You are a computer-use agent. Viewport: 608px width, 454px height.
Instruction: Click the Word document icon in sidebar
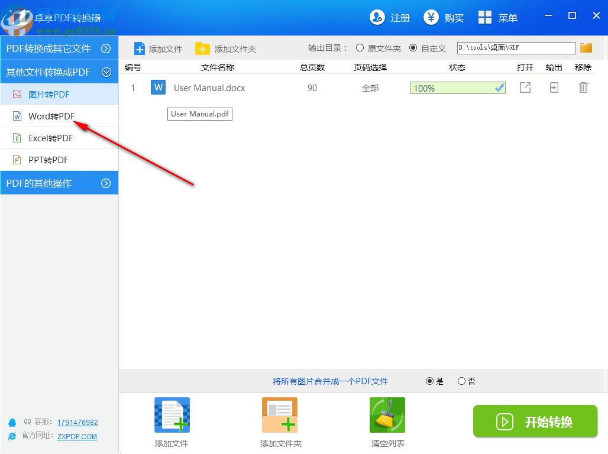(x=17, y=116)
